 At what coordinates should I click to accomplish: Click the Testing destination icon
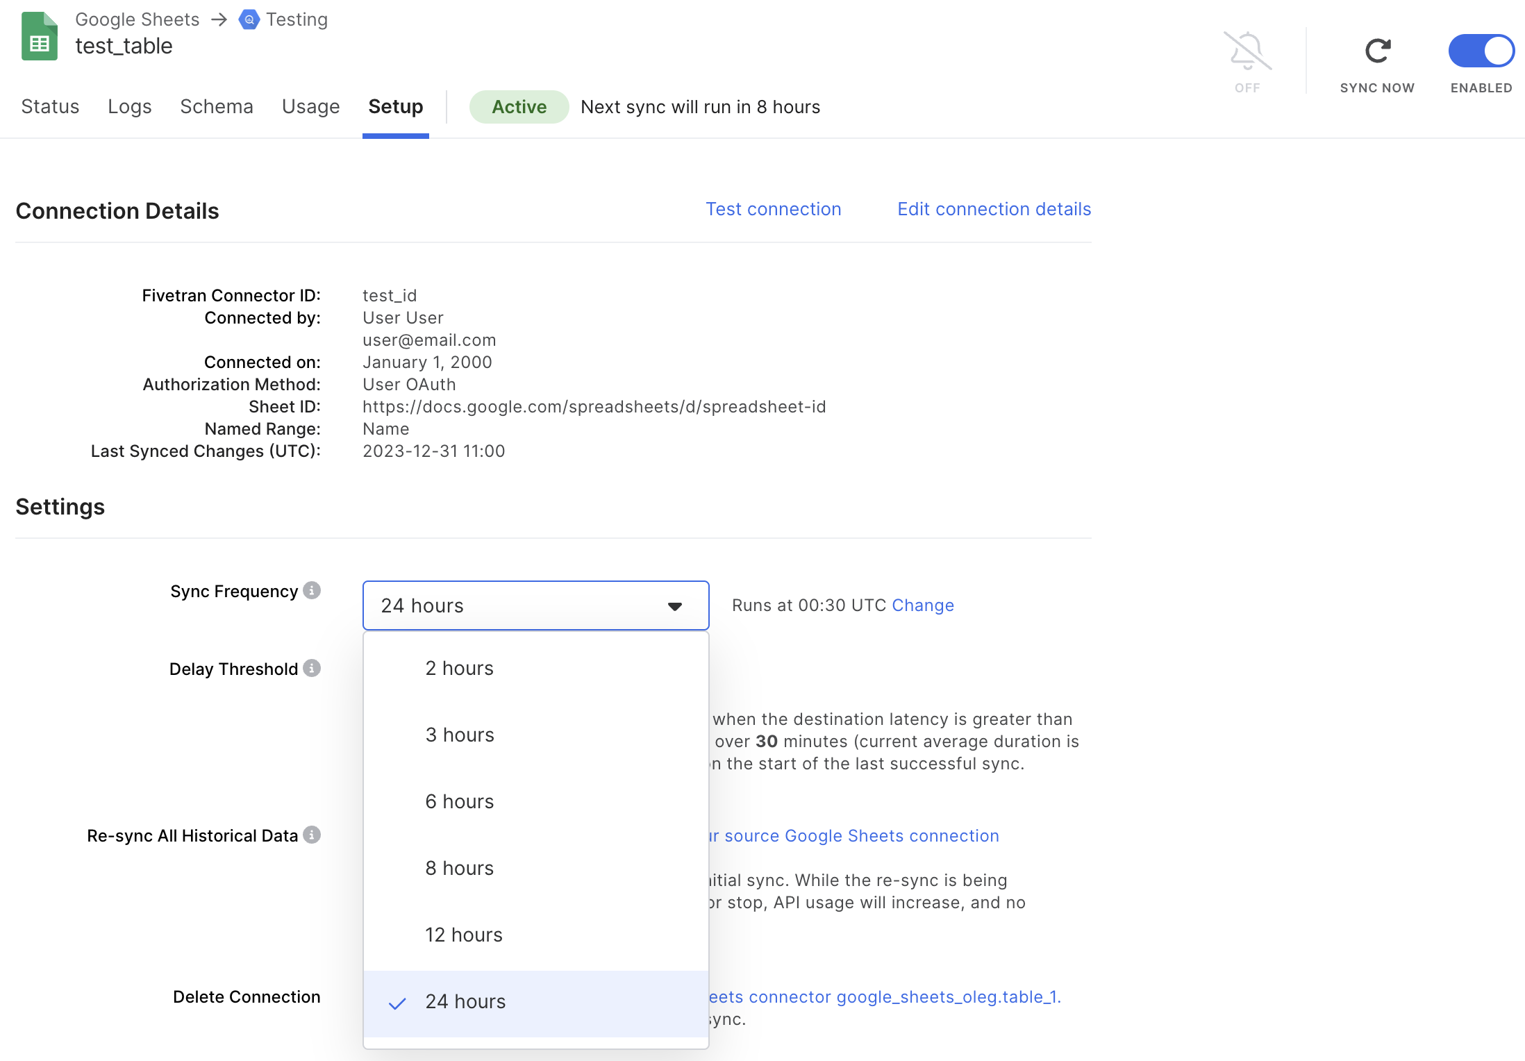[249, 19]
